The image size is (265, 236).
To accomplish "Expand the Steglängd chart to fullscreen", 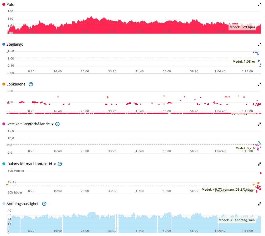I will click(x=259, y=45).
